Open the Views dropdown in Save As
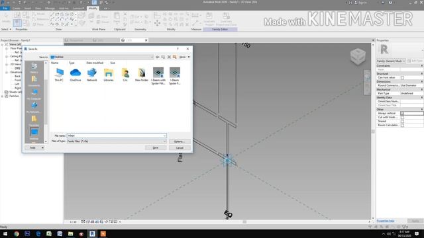 click(x=184, y=57)
